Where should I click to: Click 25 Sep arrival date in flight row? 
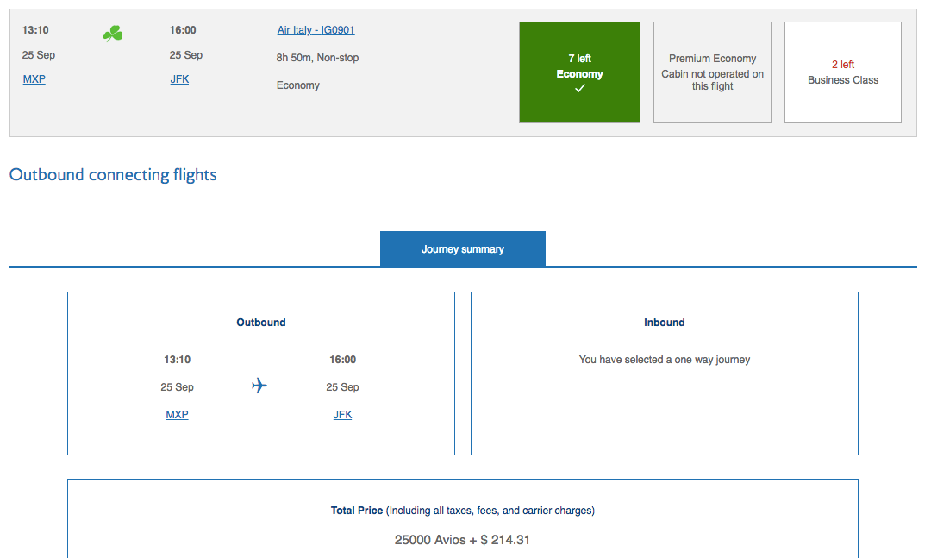[186, 55]
